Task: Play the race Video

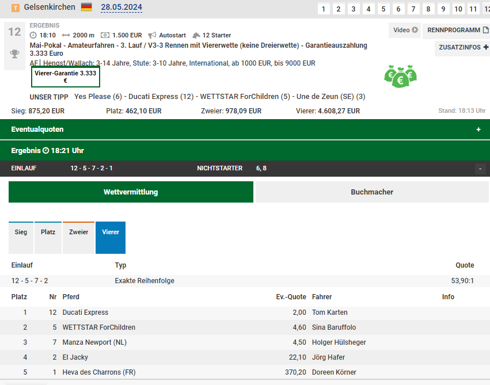Action: pos(405,30)
